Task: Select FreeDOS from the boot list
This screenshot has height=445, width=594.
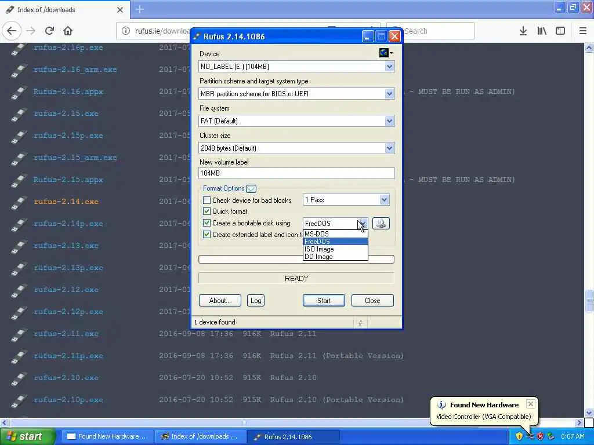Action: click(335, 242)
